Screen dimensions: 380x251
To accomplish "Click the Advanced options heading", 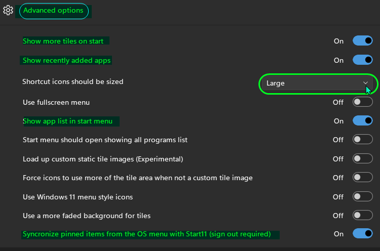I will (53, 11).
